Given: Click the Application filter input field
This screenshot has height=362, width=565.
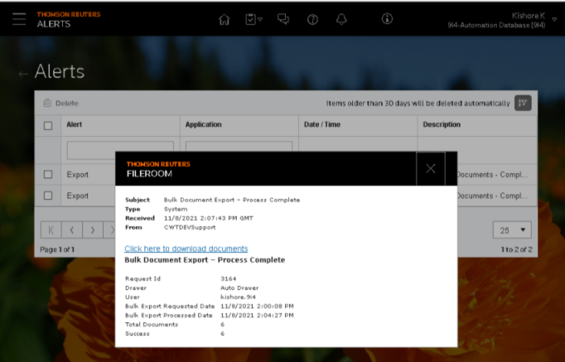Looking at the screenshot, I should click(x=239, y=147).
